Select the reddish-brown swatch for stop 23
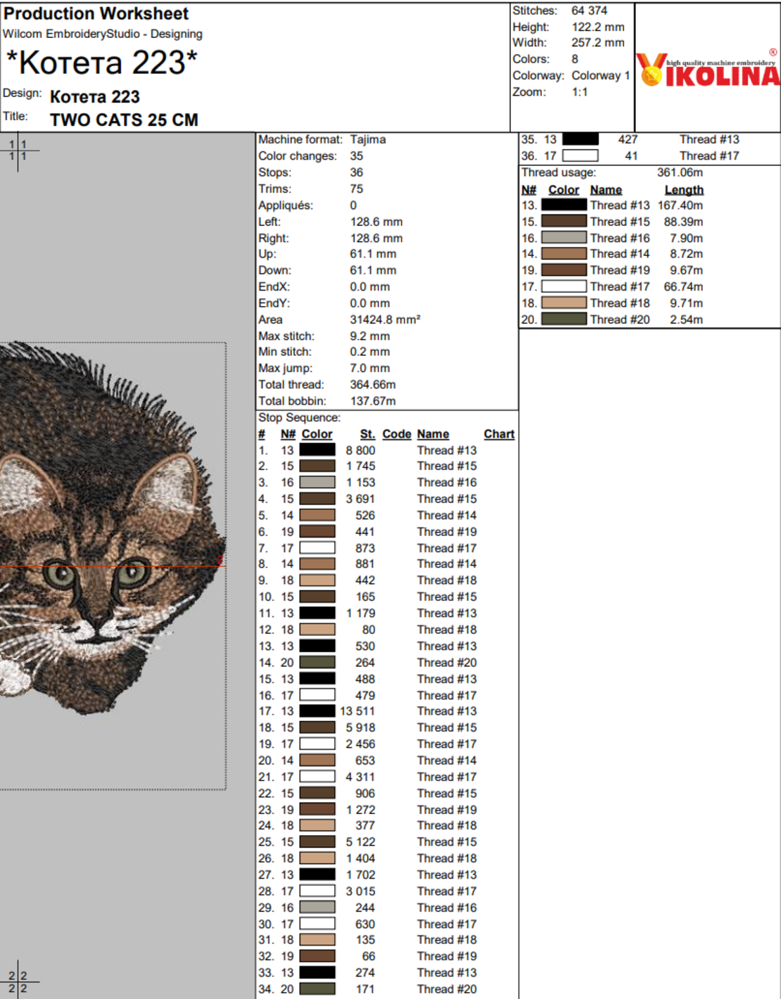 (x=317, y=810)
